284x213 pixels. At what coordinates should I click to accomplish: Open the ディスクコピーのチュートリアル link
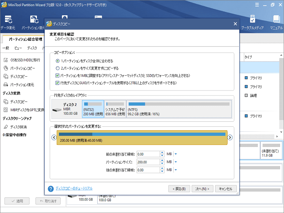coord(74,189)
